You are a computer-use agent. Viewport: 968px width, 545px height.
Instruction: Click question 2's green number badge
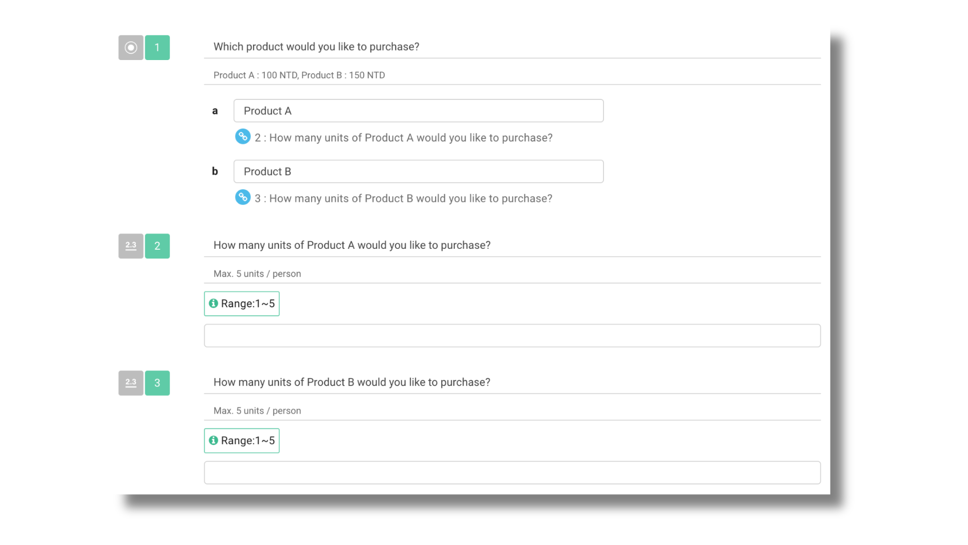click(157, 246)
